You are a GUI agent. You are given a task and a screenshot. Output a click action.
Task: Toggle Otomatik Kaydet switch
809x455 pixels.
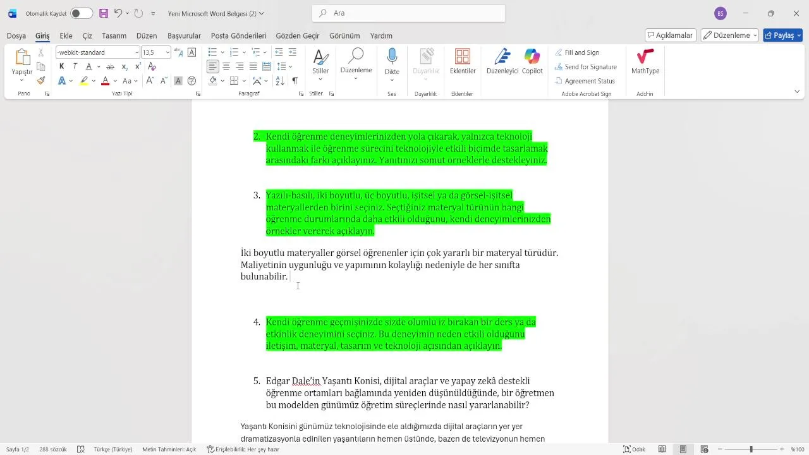[x=82, y=13]
